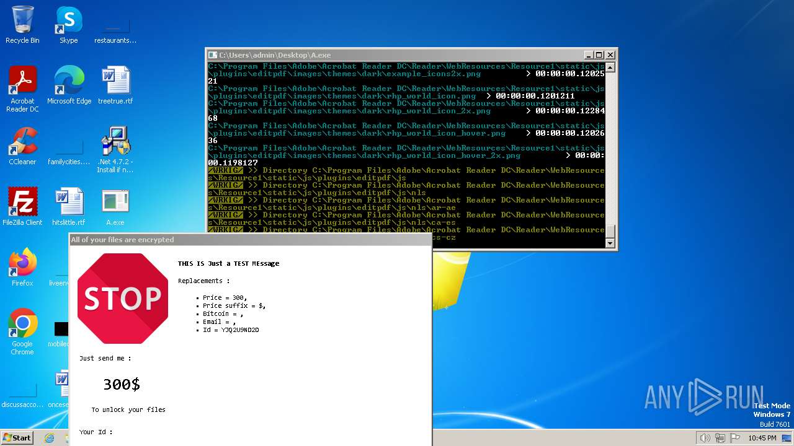Maximize the A.exe console window

tap(599, 55)
